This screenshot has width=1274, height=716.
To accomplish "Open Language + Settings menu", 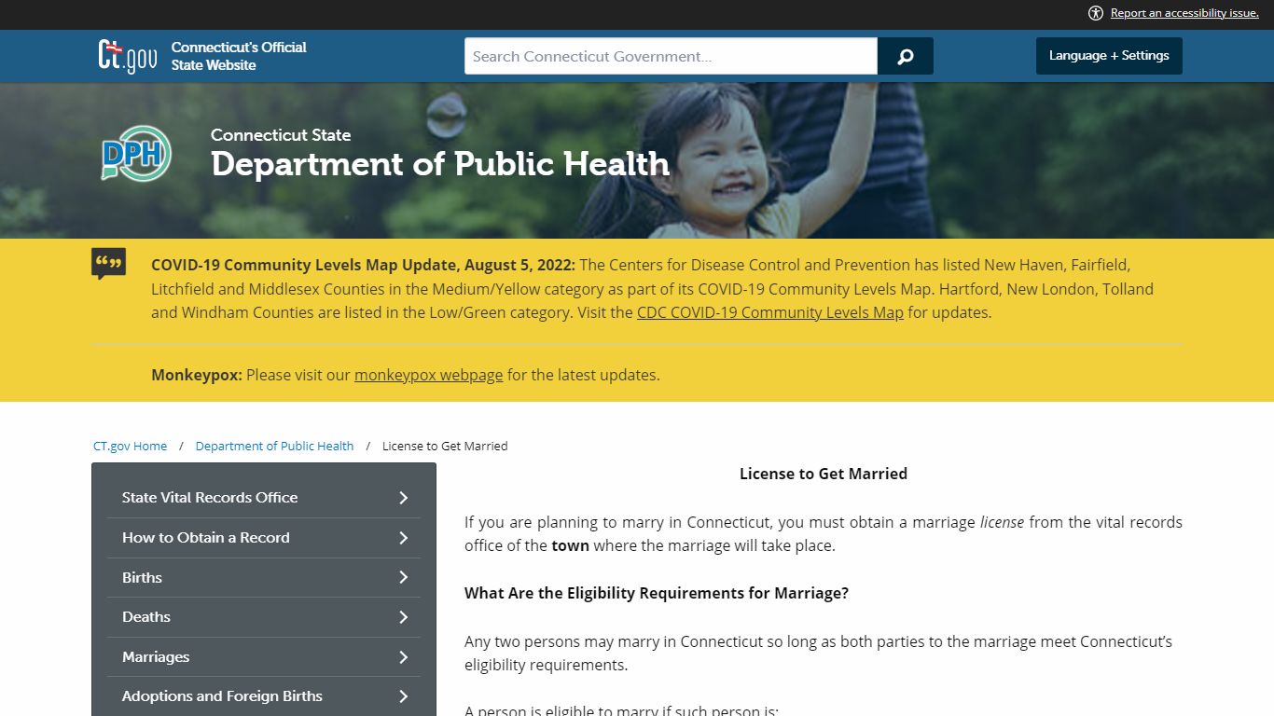I will [x=1109, y=56].
